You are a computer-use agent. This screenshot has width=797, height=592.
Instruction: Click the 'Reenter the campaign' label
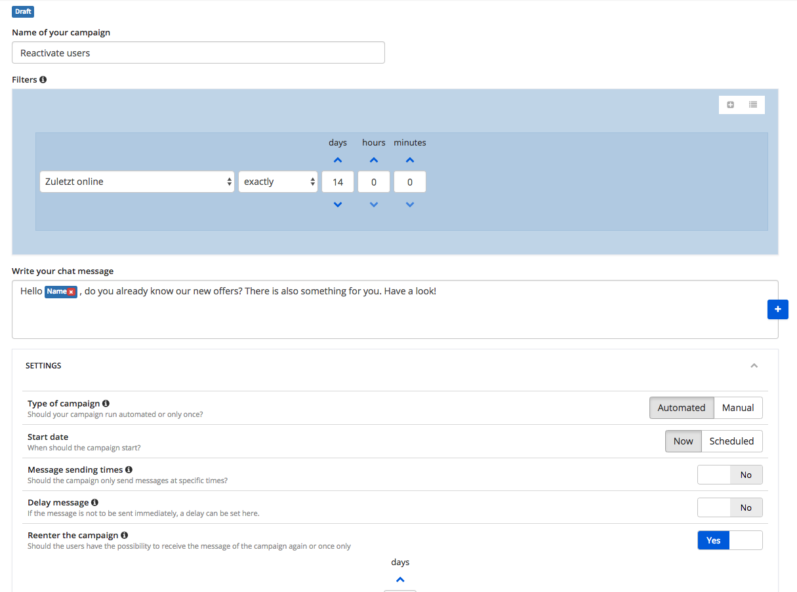(x=73, y=535)
